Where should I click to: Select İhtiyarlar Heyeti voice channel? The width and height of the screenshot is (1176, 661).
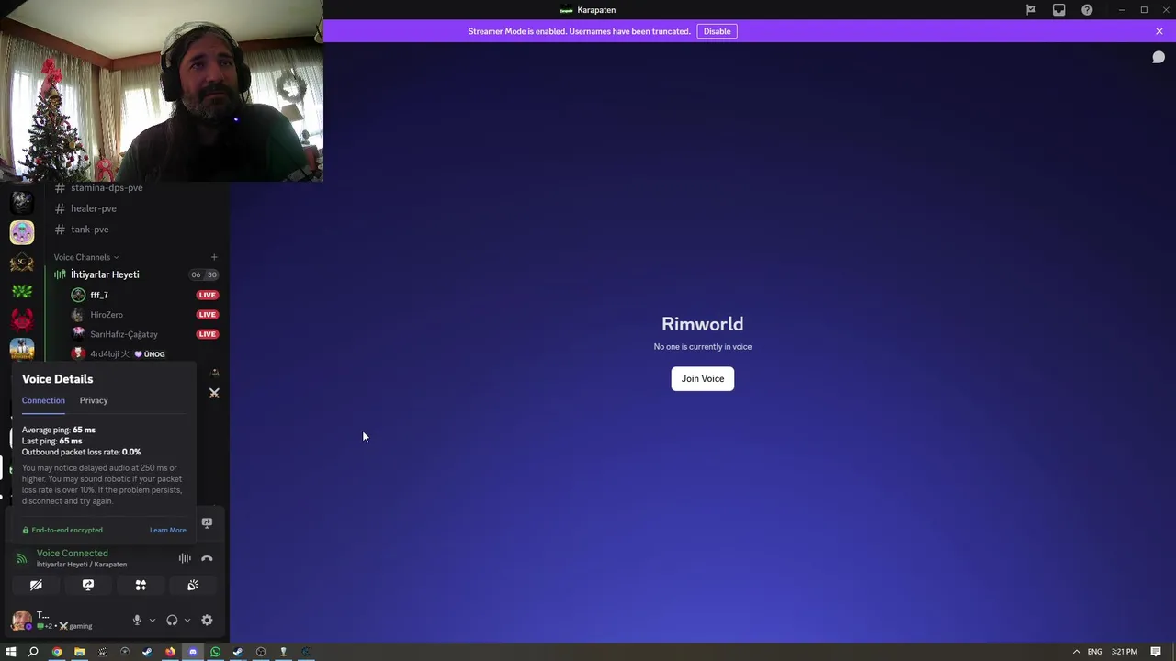tap(105, 274)
